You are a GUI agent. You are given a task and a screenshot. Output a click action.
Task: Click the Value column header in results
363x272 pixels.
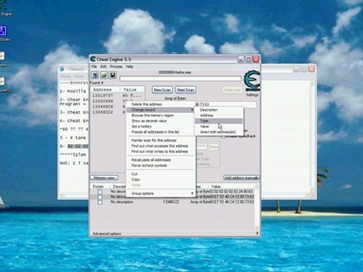pos(132,90)
